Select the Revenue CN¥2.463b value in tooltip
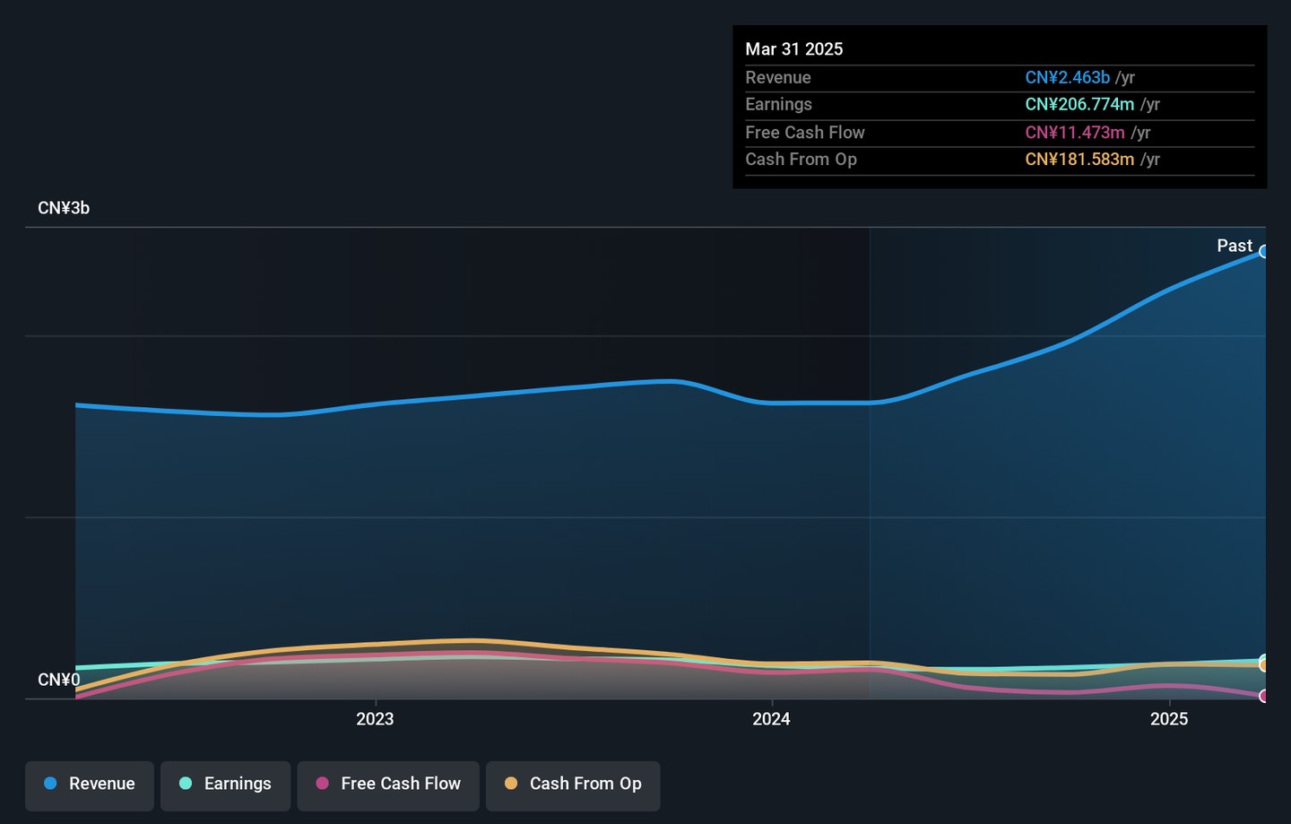This screenshot has width=1291, height=824. click(1067, 78)
